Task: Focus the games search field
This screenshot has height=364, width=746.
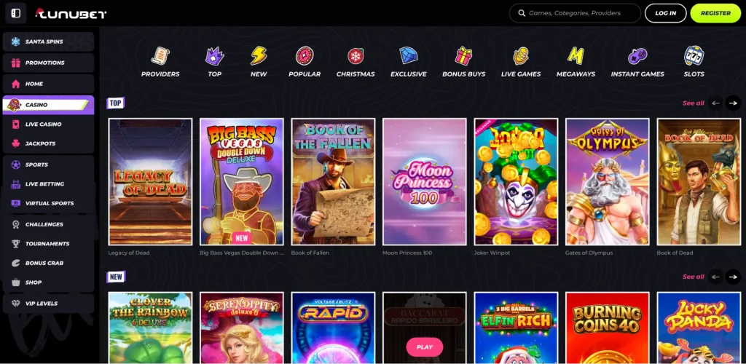Action: pos(579,13)
